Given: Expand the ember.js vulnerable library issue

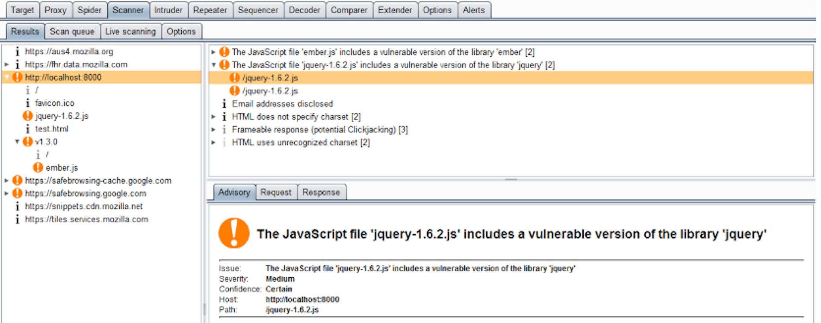Looking at the screenshot, I should tap(213, 52).
